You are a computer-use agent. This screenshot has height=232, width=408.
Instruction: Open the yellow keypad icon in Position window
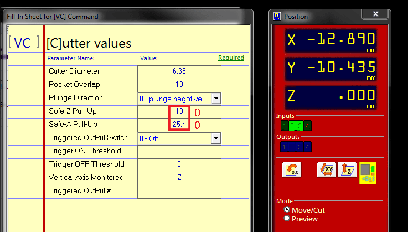pyautogui.click(x=368, y=173)
